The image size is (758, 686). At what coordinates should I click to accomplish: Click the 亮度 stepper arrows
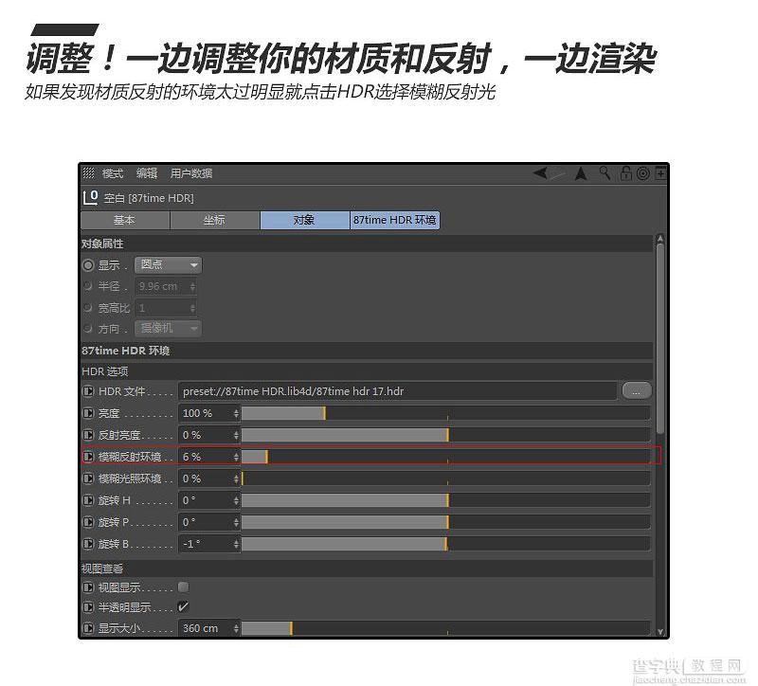[x=236, y=413]
